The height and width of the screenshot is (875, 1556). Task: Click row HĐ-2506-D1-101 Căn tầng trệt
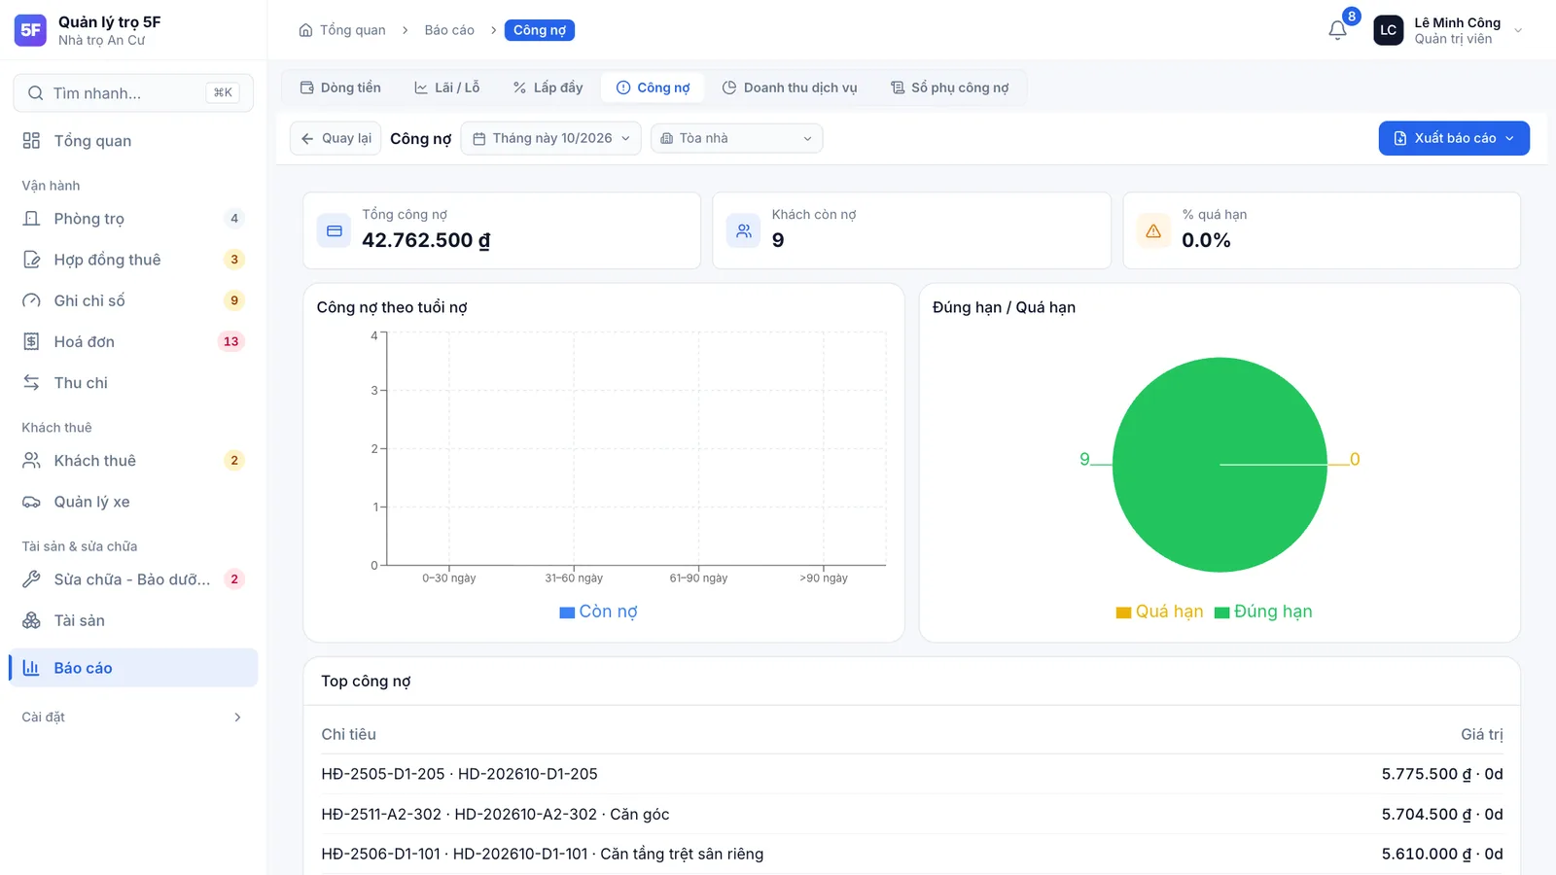click(912, 854)
